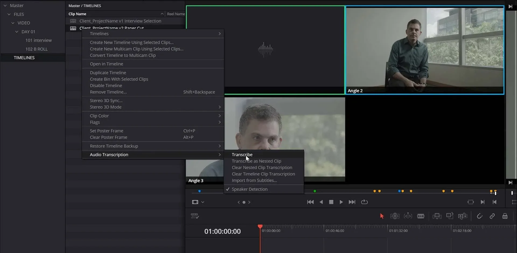Stop playback in viewer

point(331,202)
